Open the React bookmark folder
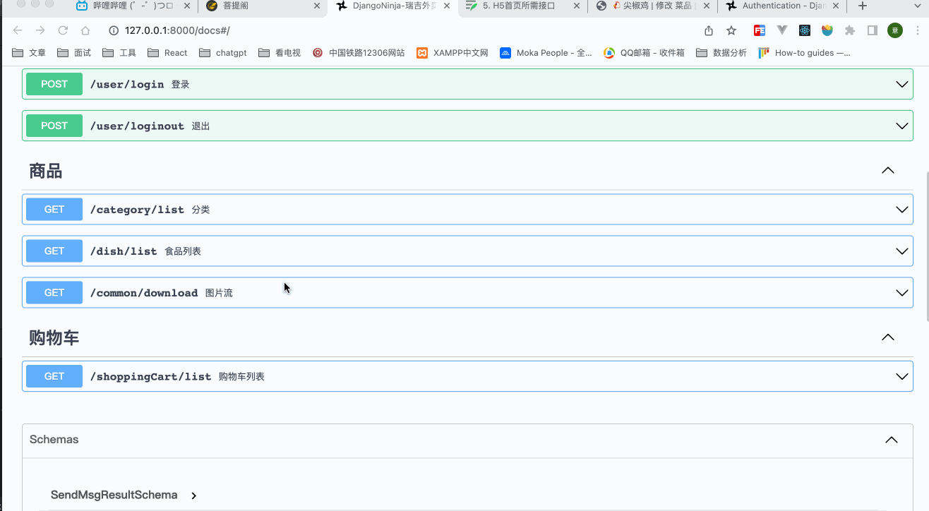Screen dimensions: 929x511 point(168,53)
